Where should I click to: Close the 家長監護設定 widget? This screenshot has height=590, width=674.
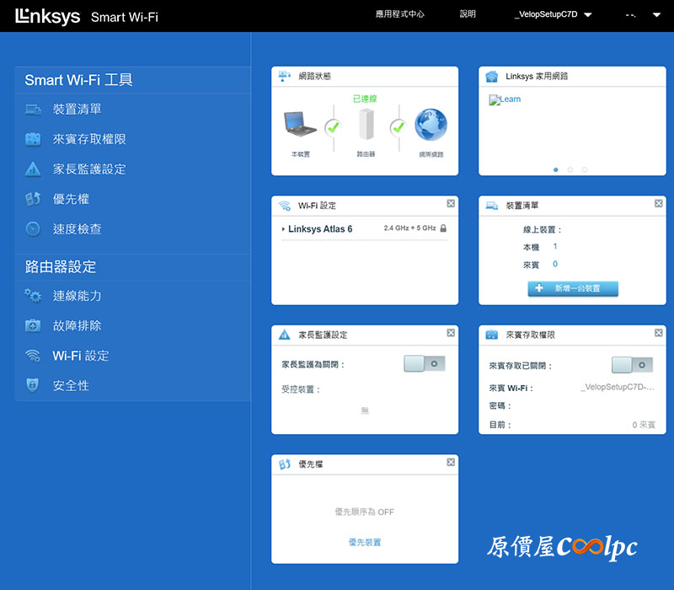click(451, 333)
